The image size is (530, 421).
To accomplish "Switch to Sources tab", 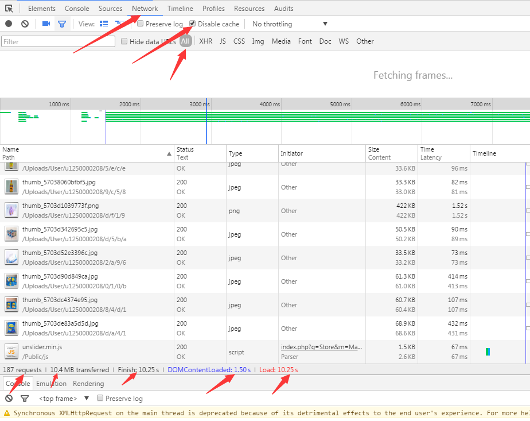I will [x=110, y=9].
